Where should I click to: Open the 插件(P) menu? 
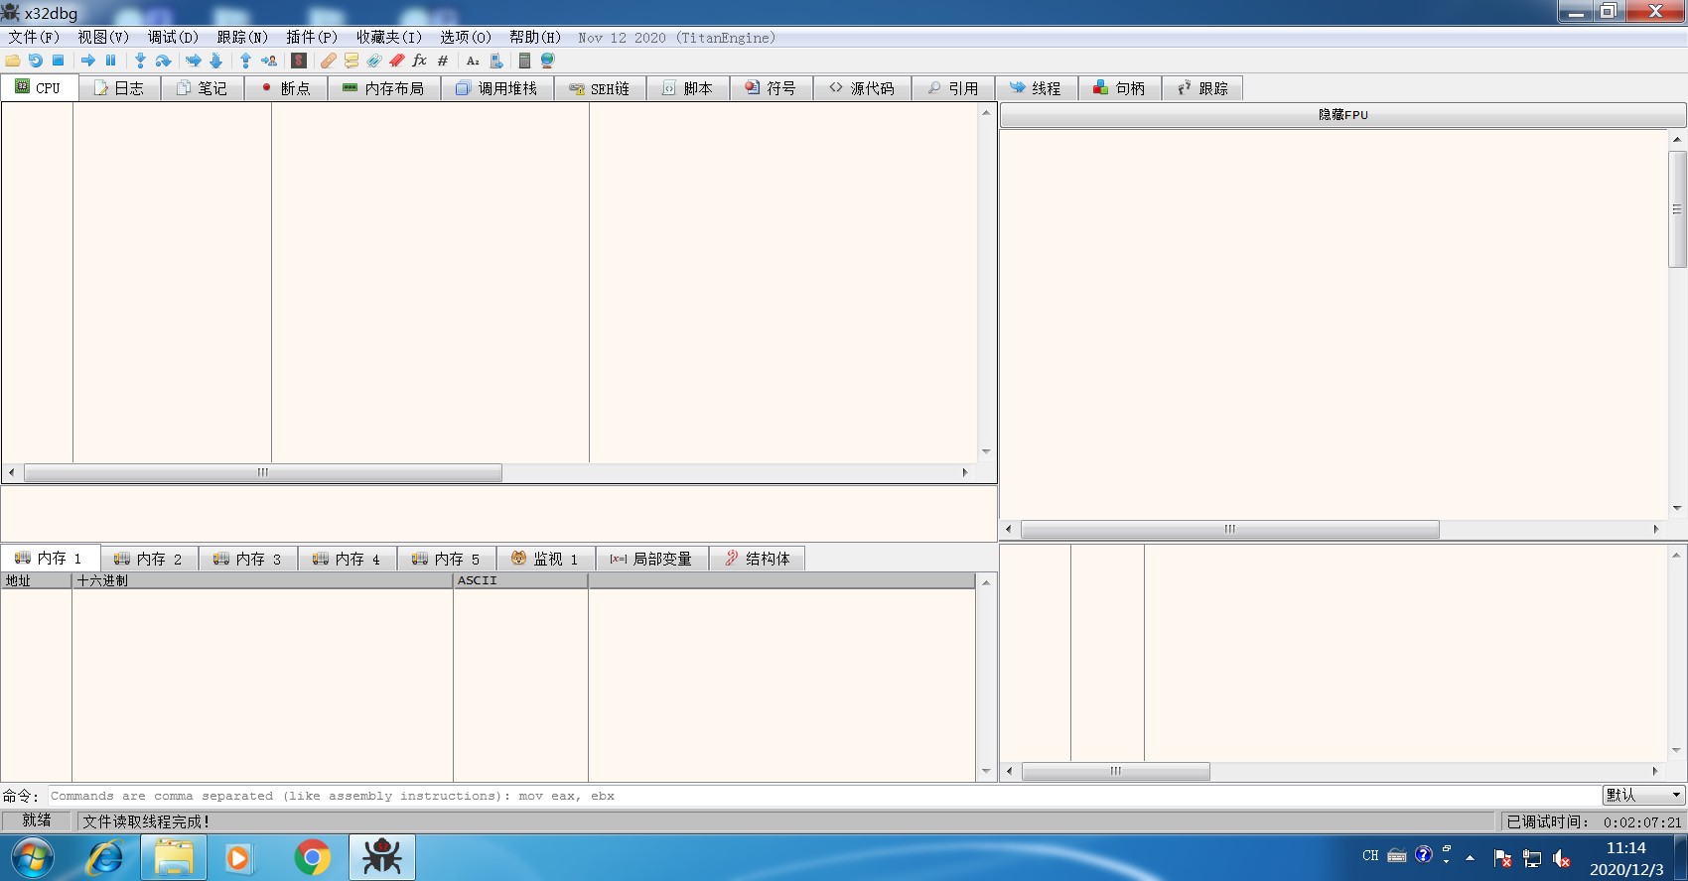312,37
